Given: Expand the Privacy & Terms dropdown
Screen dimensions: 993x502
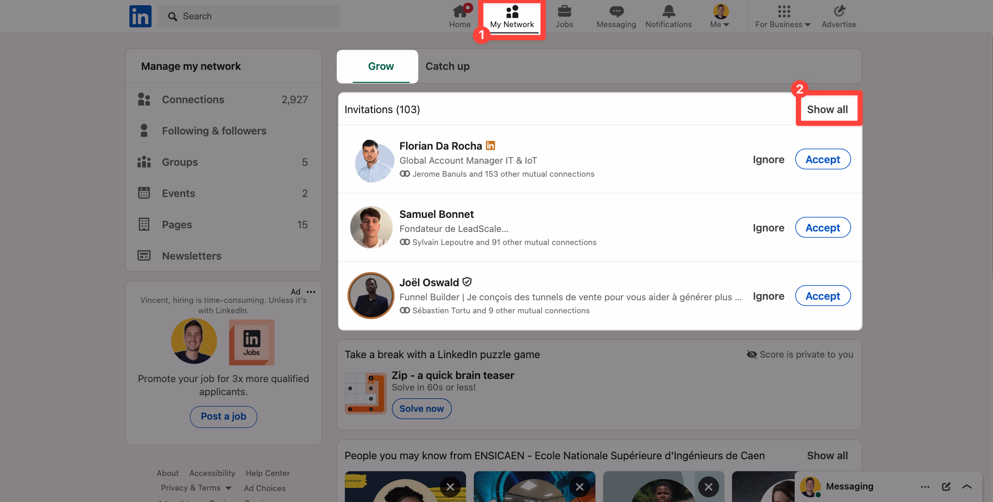Looking at the screenshot, I should (x=196, y=488).
